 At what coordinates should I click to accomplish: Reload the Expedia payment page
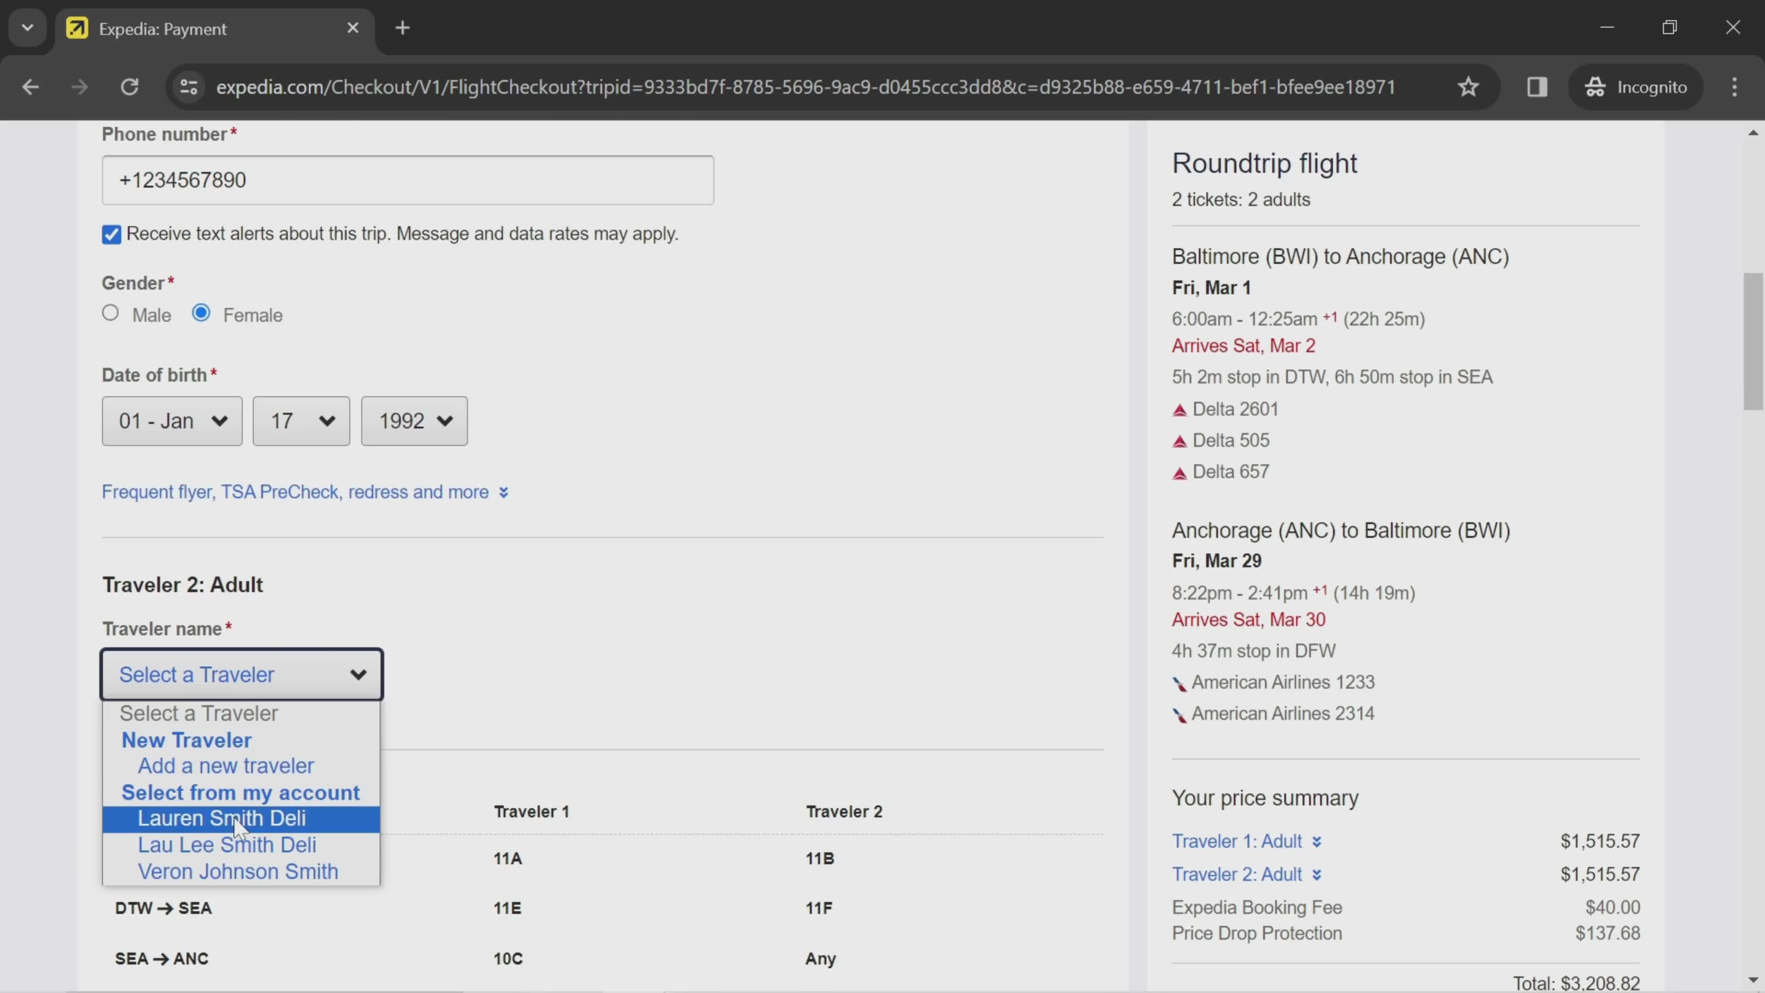[x=130, y=87]
